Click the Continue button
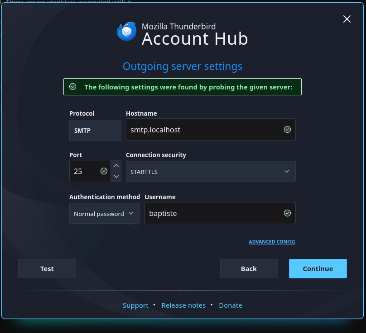366x333 pixels. tap(318, 268)
